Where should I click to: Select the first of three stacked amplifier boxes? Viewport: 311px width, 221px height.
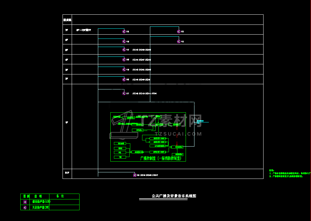(x=158, y=138)
